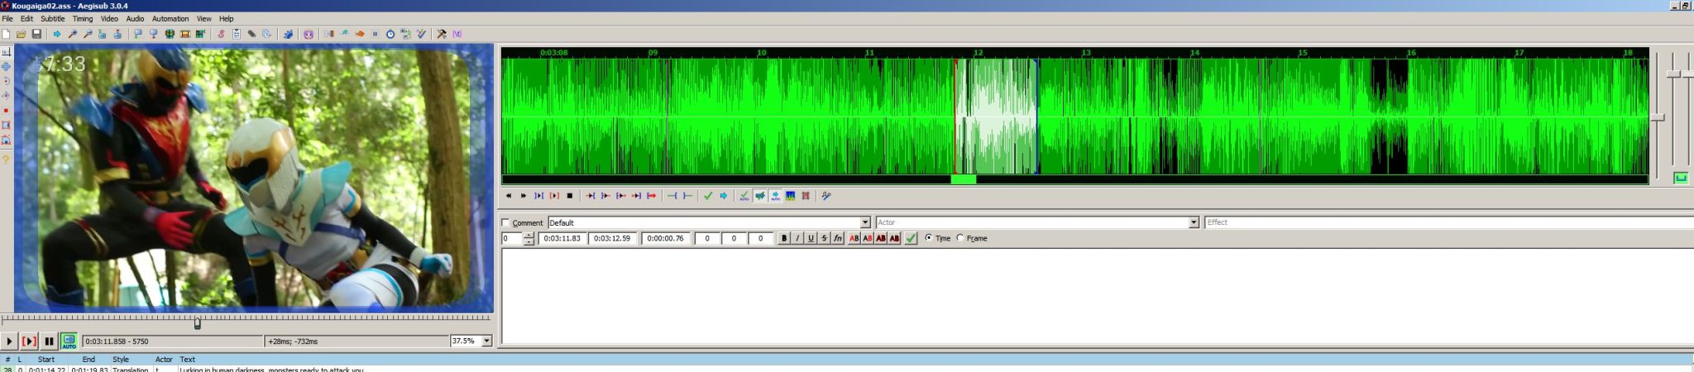Viewport: 1694px width, 372px height.
Task: Click the duration field 0:00:00.76
Action: tap(666, 238)
